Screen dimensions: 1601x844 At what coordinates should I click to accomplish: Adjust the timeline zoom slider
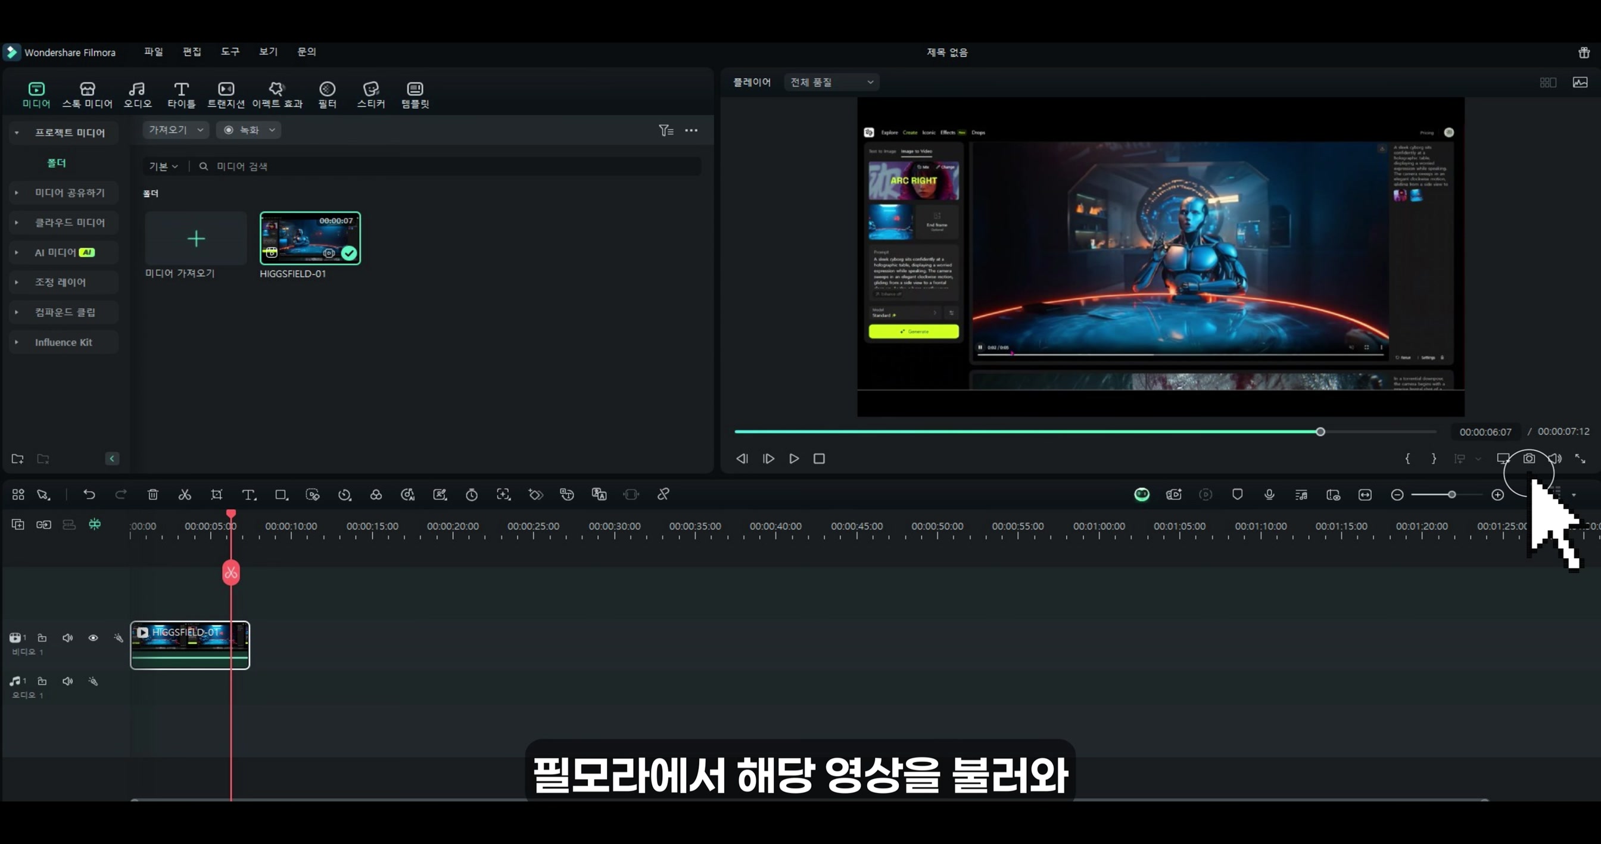[1452, 495]
